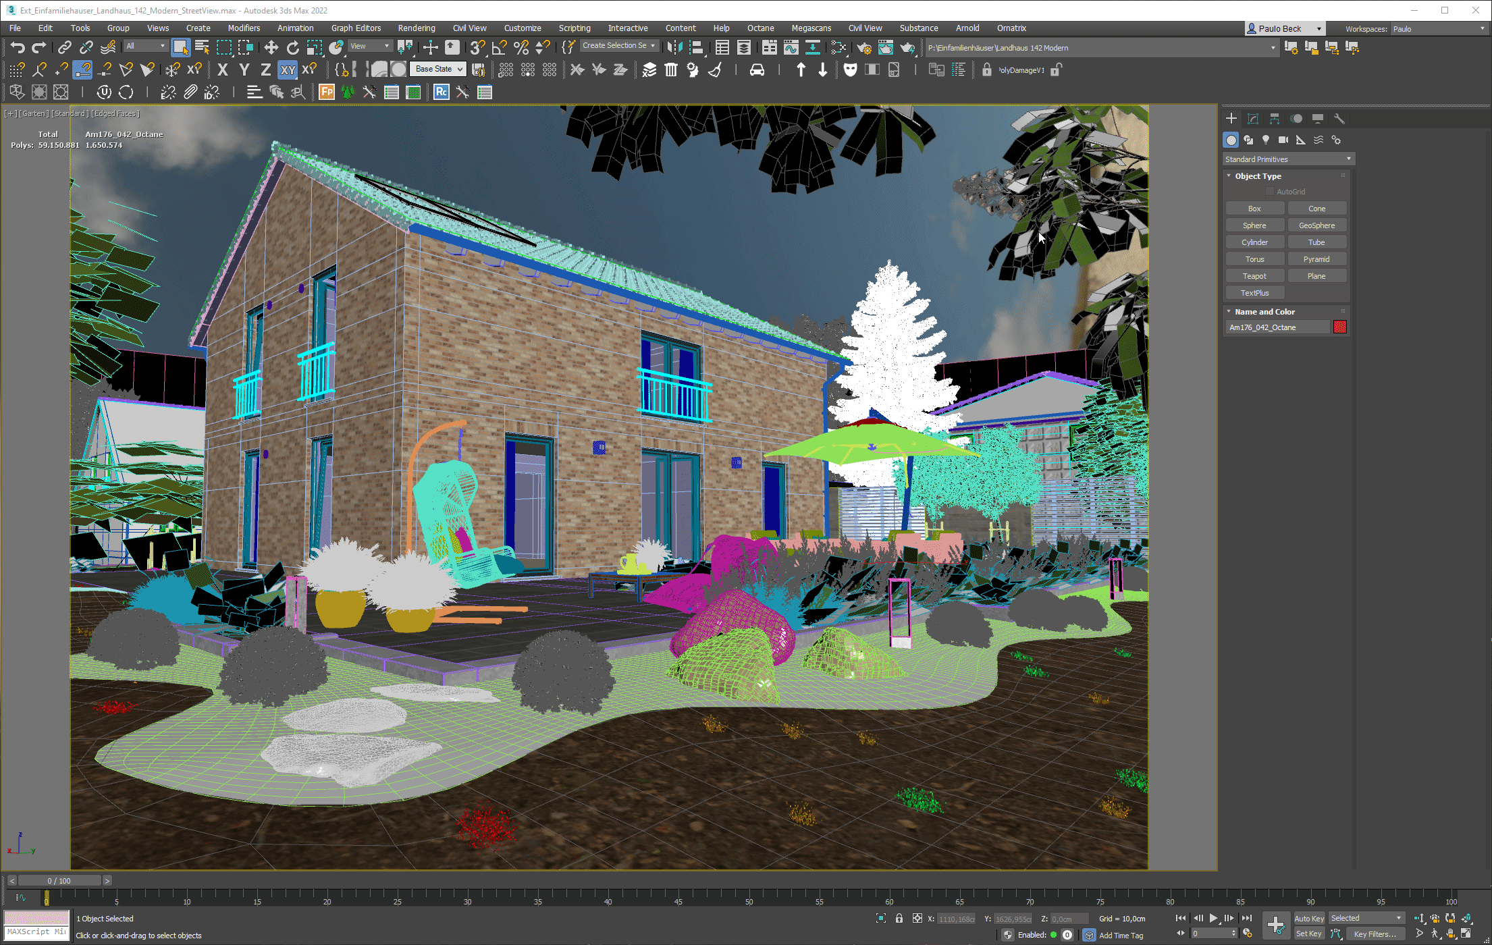Screen dimensions: 1492x945
Task: Open the Octane menu
Action: (760, 28)
